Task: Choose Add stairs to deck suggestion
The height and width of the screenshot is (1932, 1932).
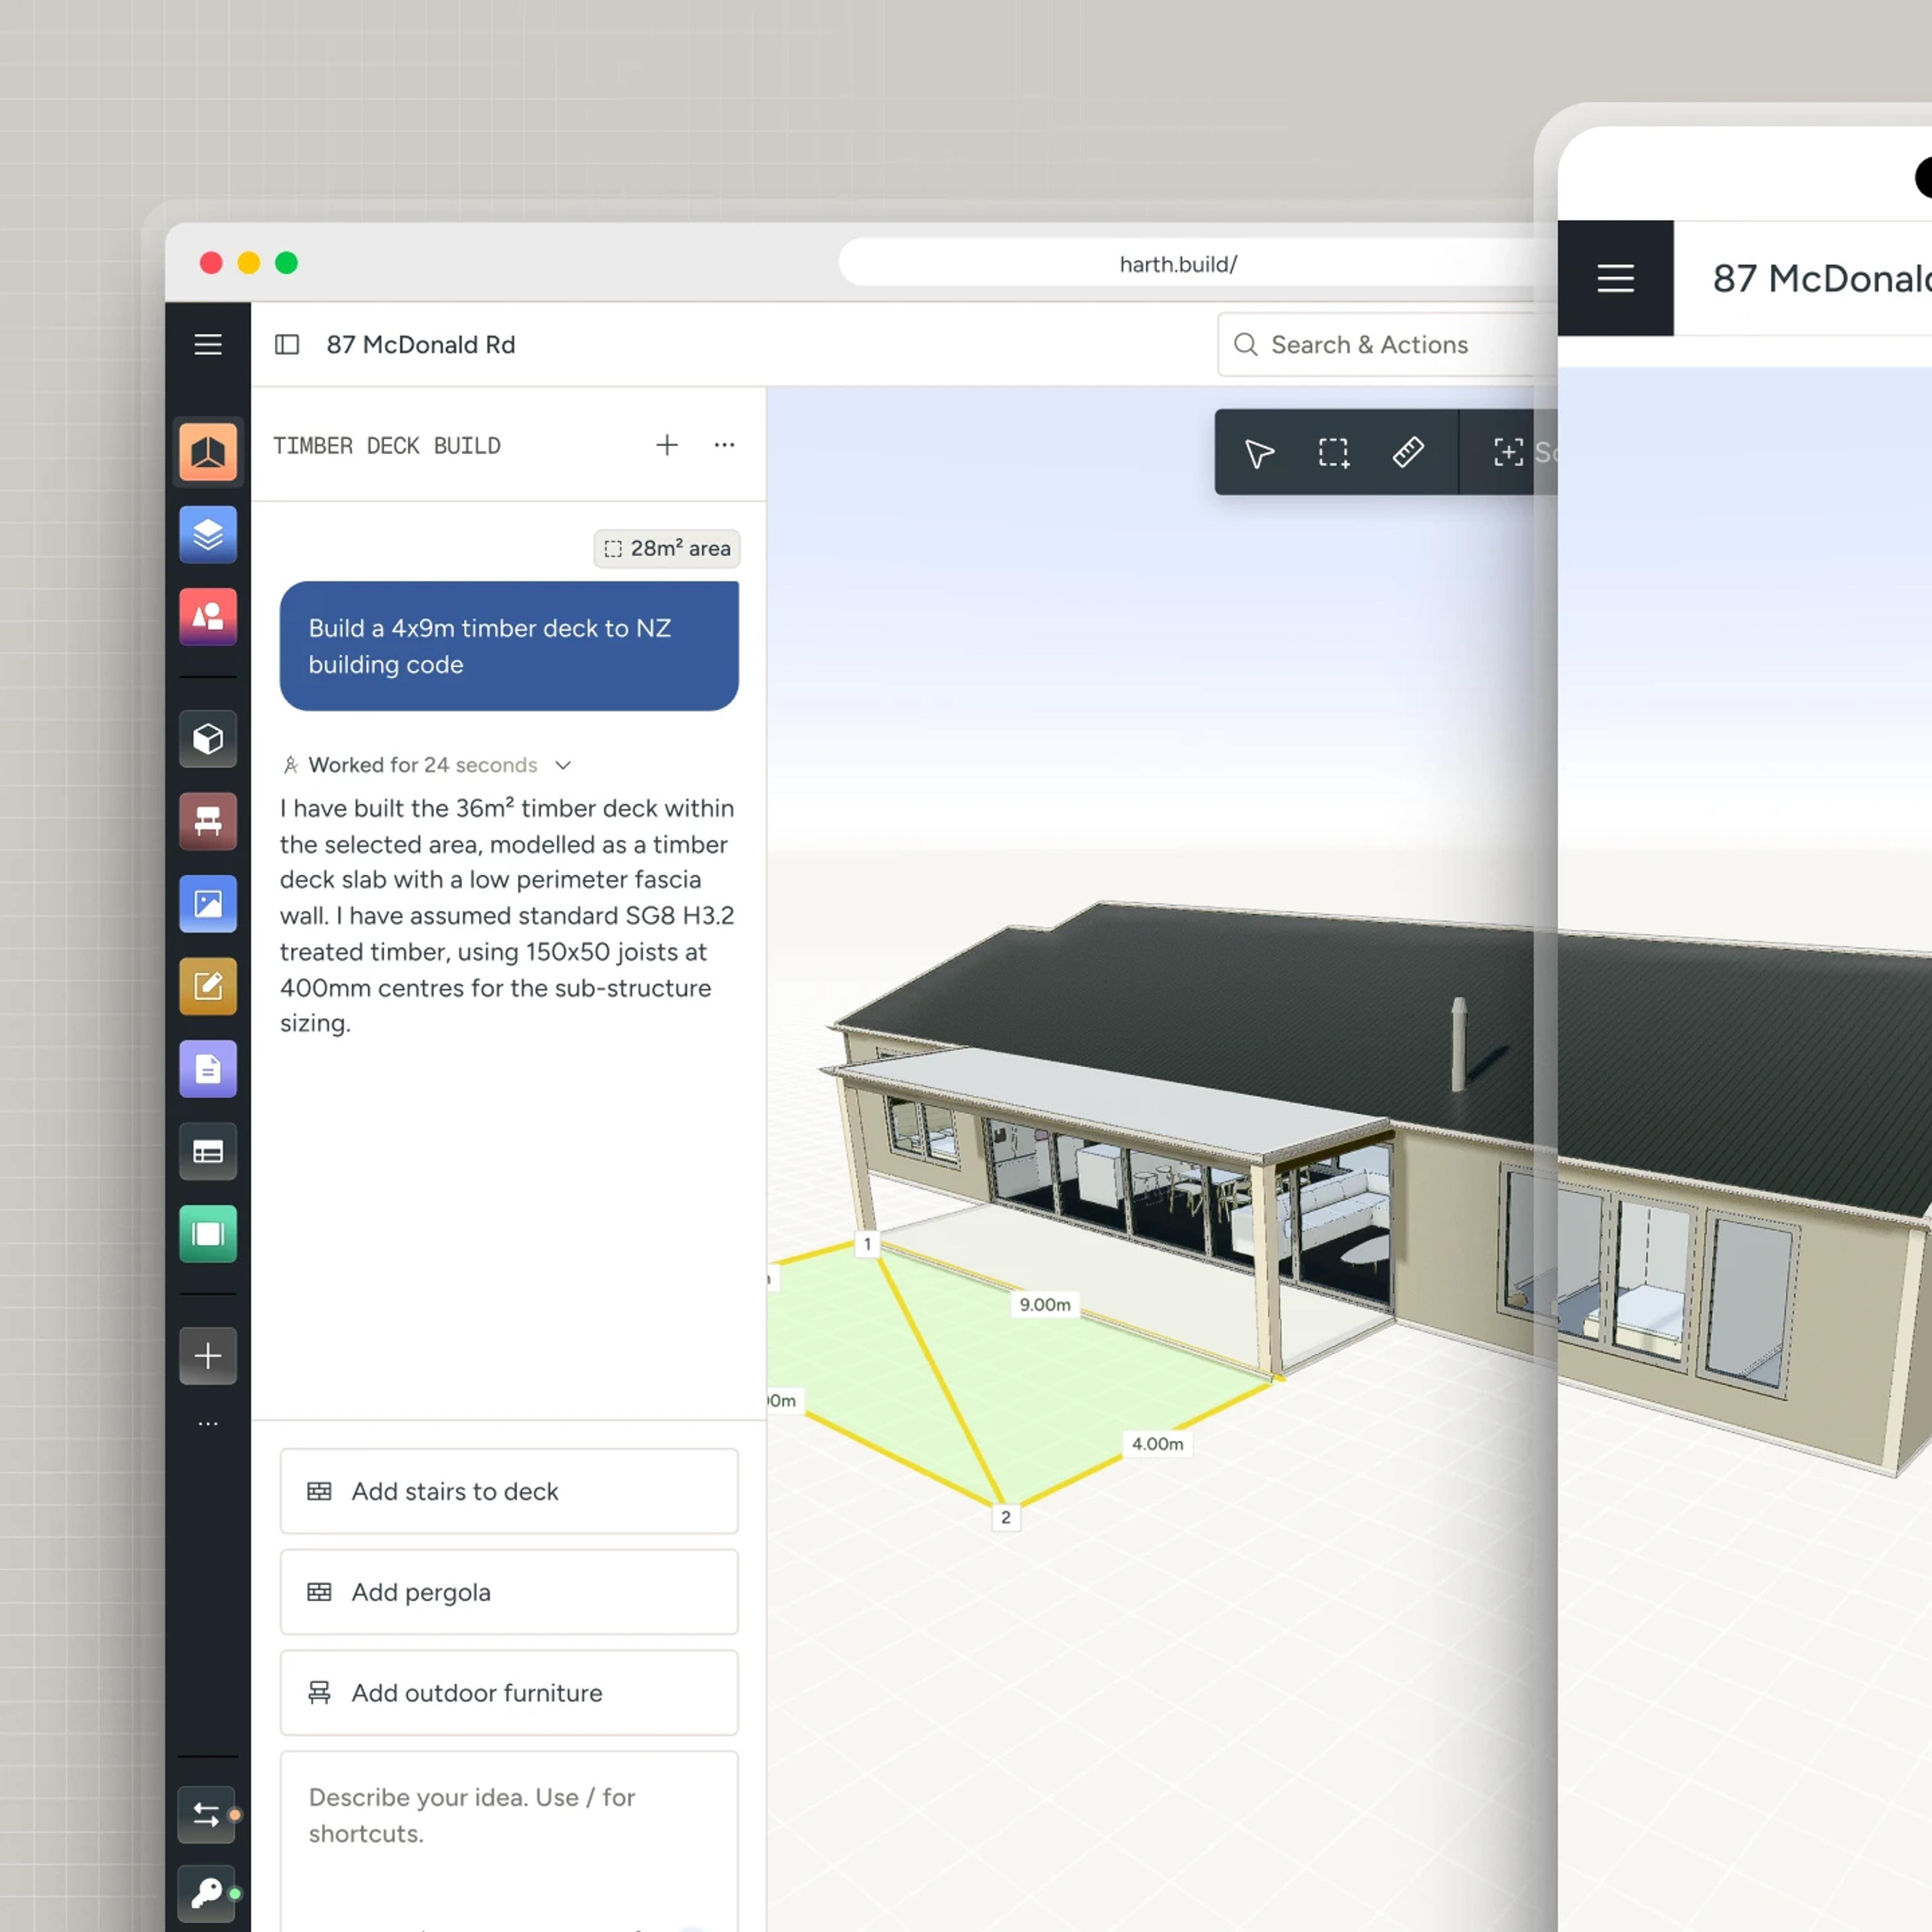Action: pyautogui.click(x=509, y=1491)
